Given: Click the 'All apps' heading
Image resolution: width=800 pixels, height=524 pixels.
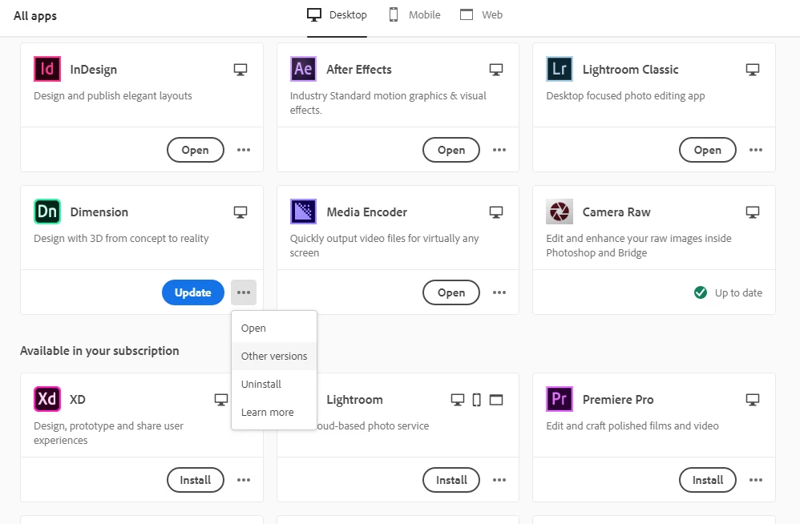Looking at the screenshot, I should 35,16.
